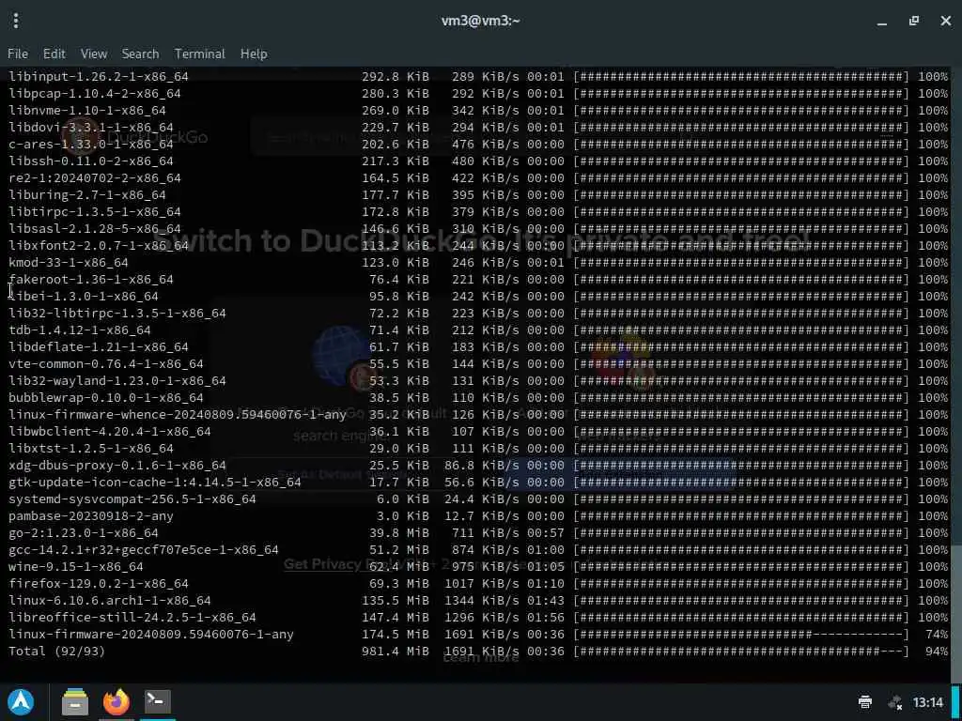962x721 pixels.
Task: Click the tdb-1.4.12-1-x86_64 line
Action: [478, 330]
